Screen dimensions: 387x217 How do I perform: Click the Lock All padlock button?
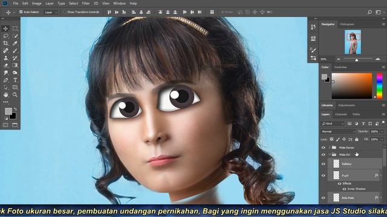357,139
